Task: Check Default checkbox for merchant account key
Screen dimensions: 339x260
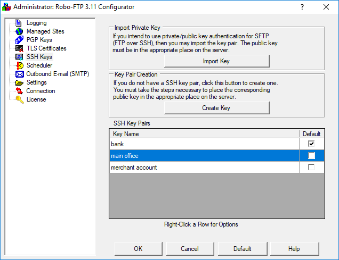Action: click(x=311, y=167)
